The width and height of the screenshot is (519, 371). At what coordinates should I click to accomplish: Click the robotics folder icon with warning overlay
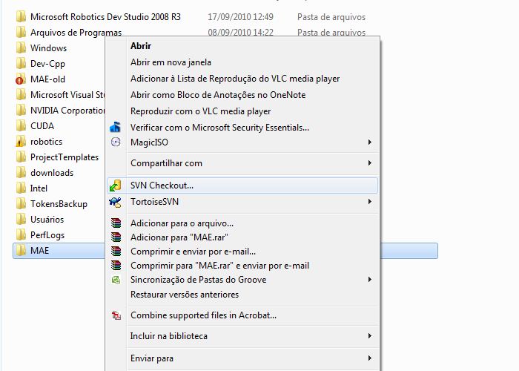click(x=21, y=142)
